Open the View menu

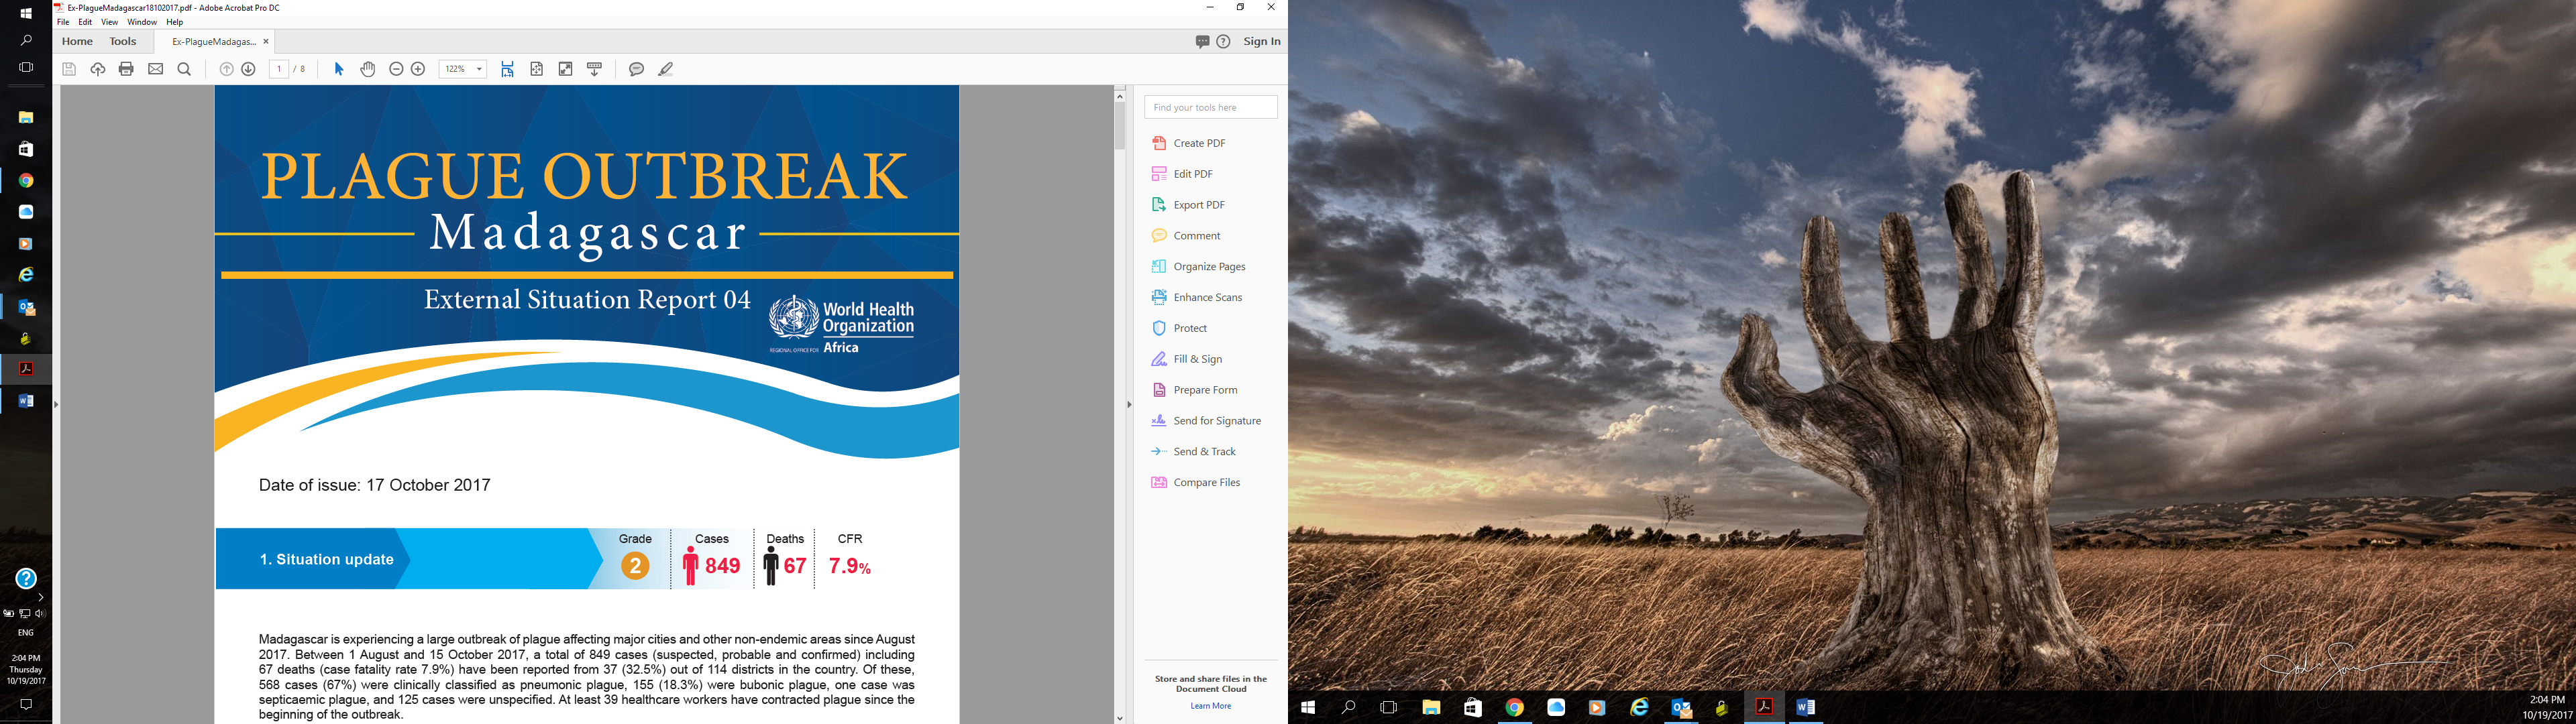110,22
